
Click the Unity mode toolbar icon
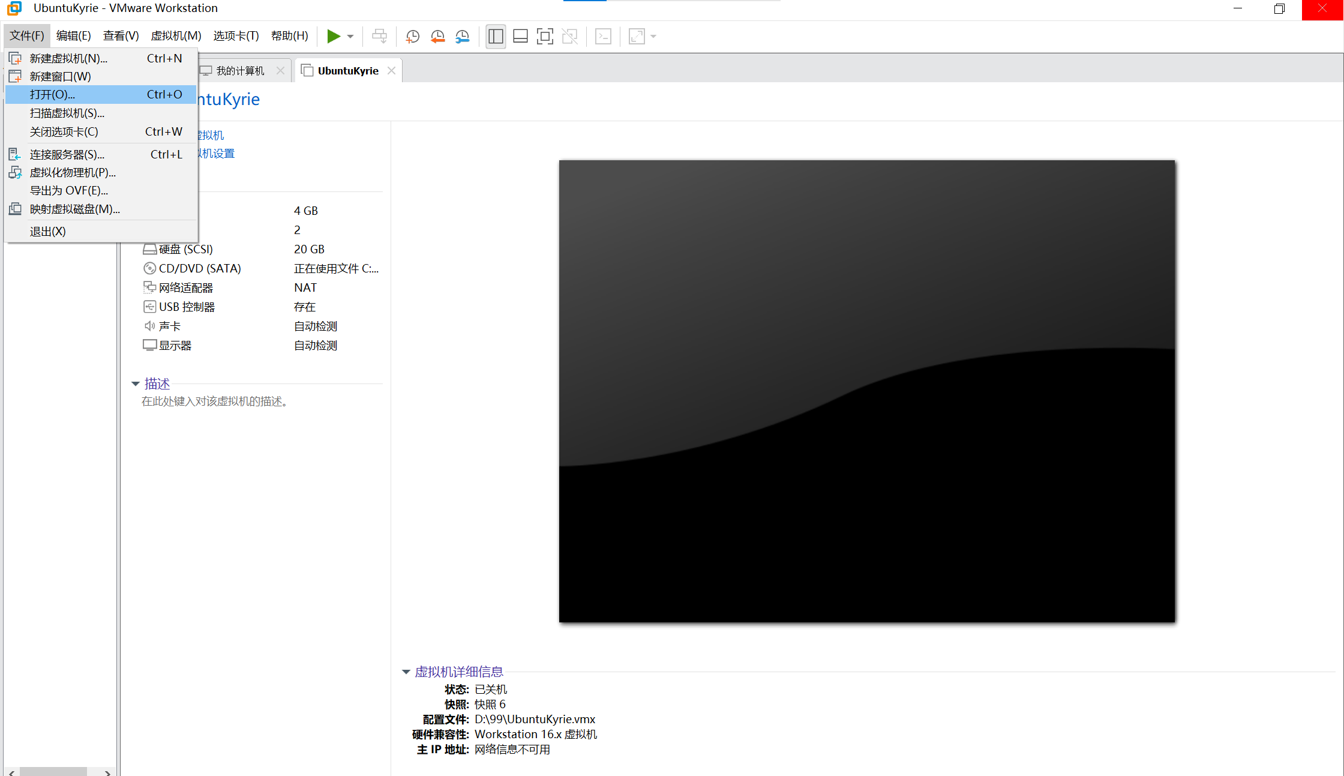point(569,37)
